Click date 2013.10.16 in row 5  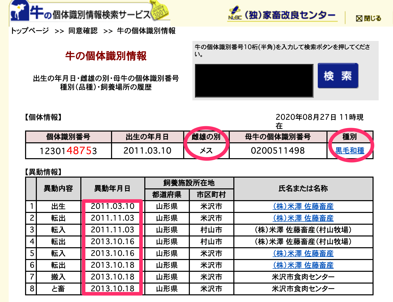click(113, 253)
